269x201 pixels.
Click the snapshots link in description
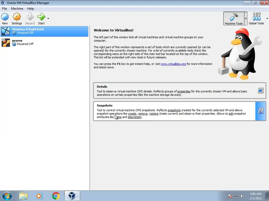174,110
